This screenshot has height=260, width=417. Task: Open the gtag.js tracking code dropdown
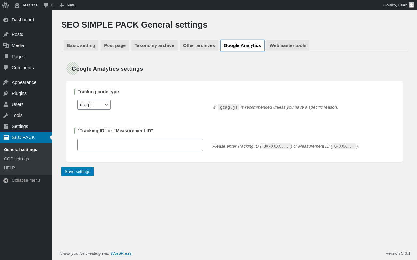tap(94, 105)
